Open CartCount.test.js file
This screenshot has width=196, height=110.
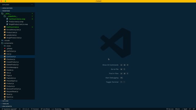pyautogui.click(x=17, y=27)
